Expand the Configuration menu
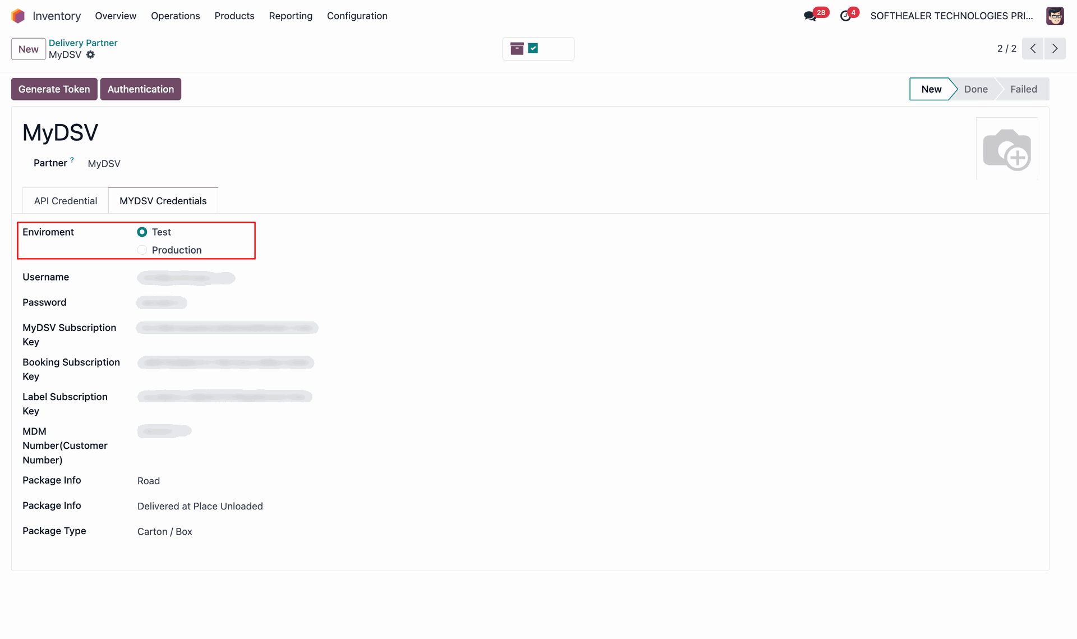 click(x=357, y=16)
